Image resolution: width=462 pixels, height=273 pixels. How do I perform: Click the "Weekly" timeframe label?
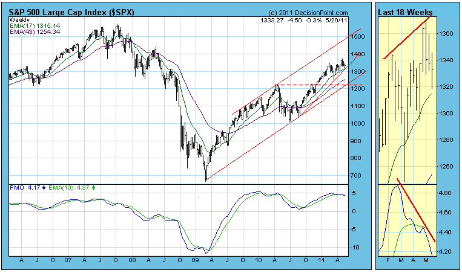[19, 20]
